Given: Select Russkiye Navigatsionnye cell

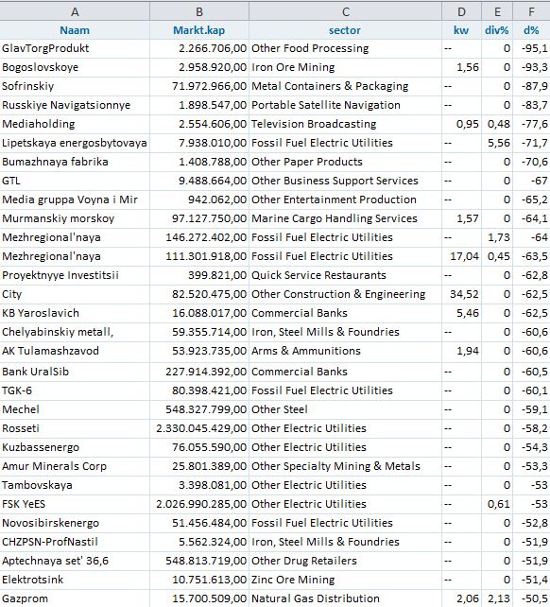Looking at the screenshot, I should (x=75, y=105).
